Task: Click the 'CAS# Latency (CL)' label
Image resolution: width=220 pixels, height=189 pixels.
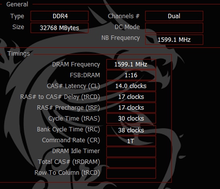Action: (x=73, y=86)
